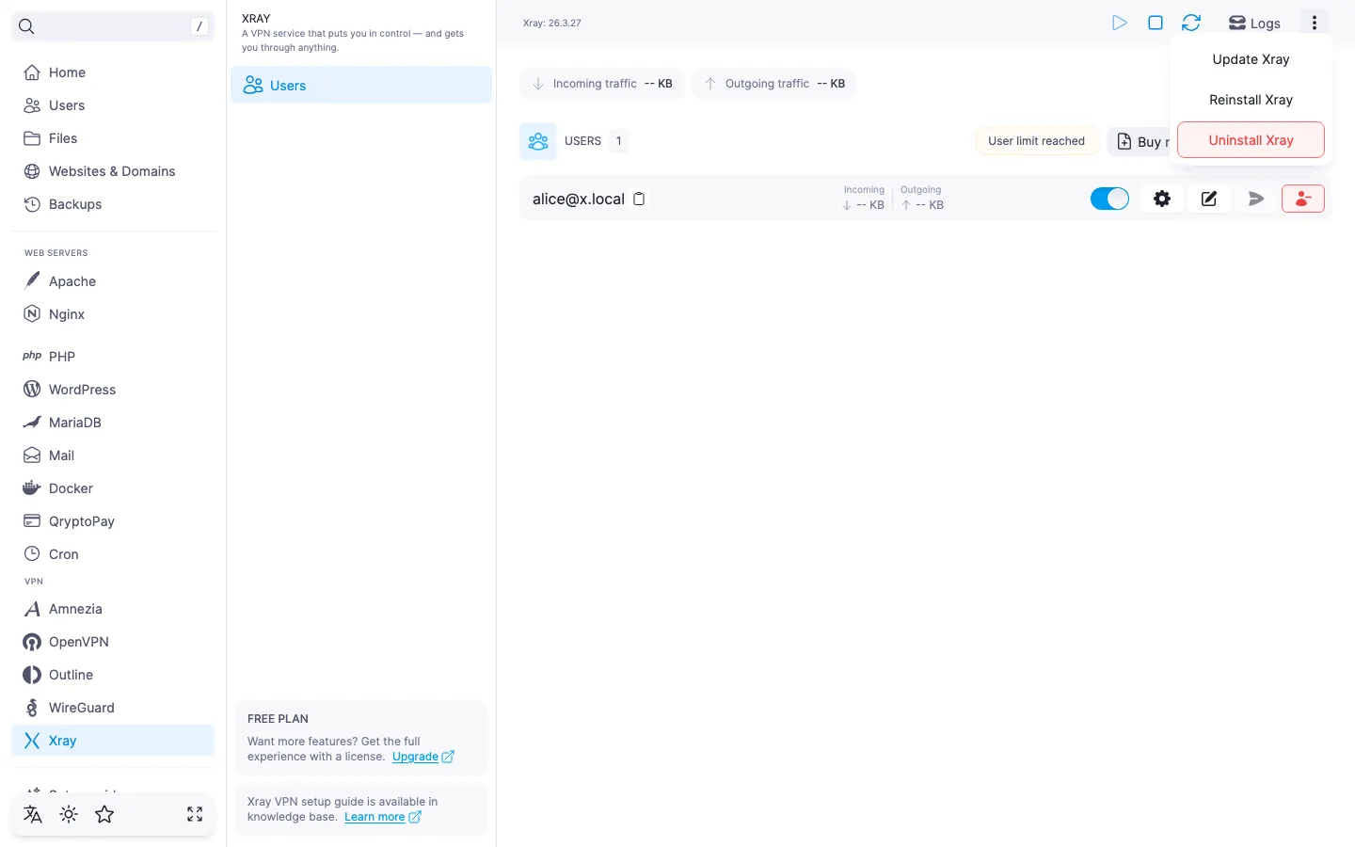Click the blue USERS group icon

(x=538, y=141)
